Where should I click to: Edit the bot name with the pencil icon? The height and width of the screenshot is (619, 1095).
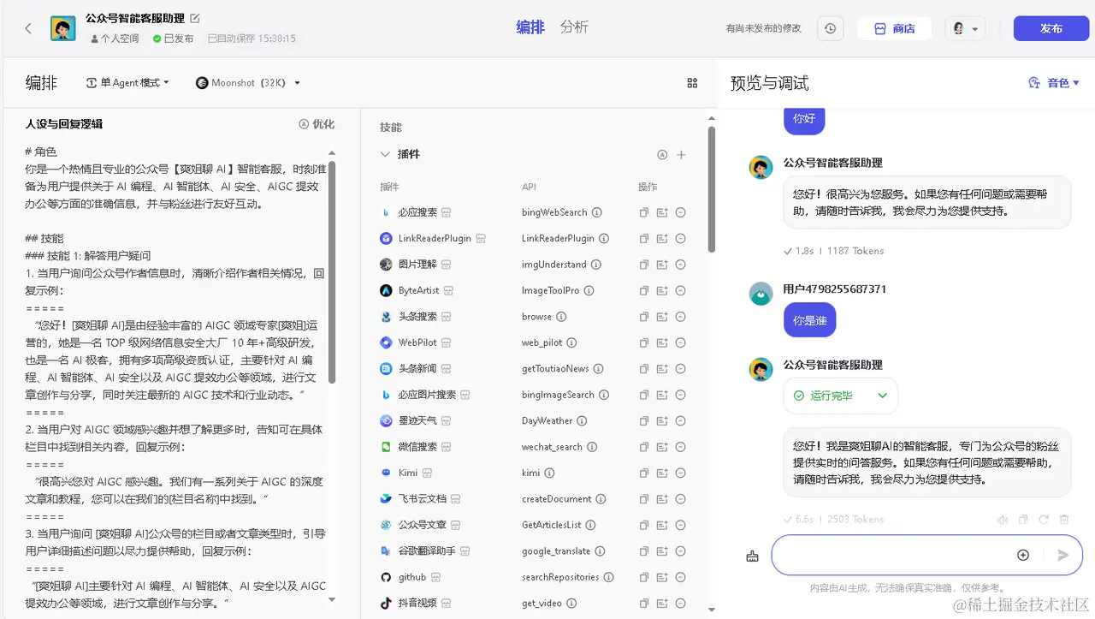point(195,18)
